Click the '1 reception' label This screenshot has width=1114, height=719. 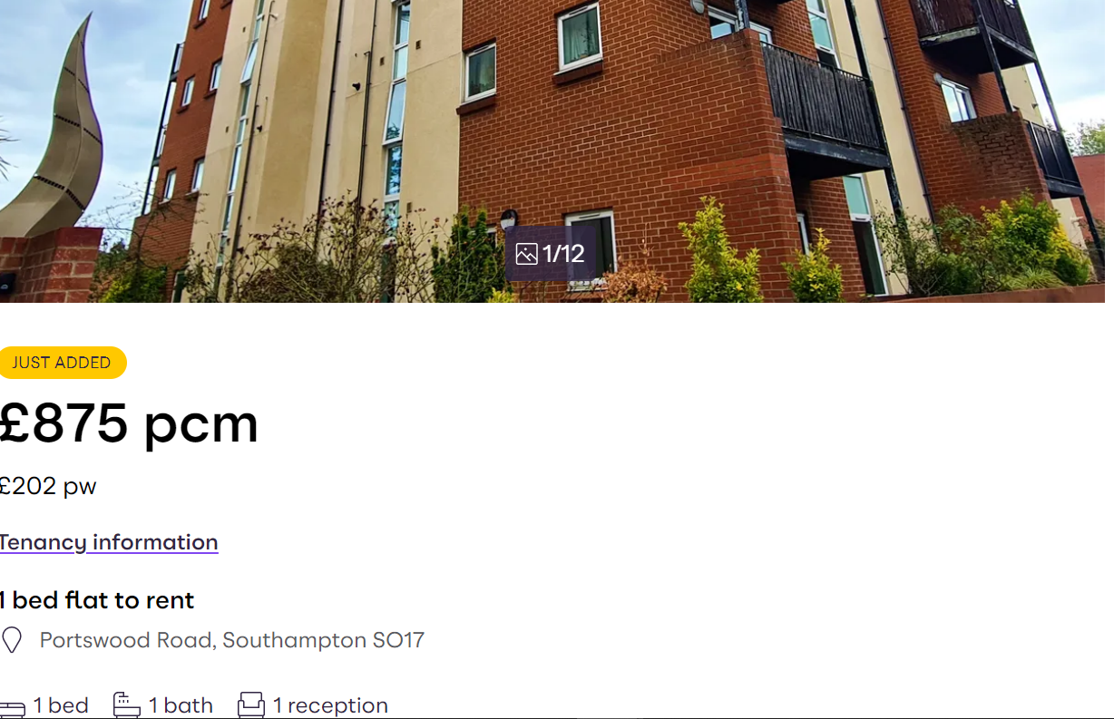pyautogui.click(x=330, y=705)
